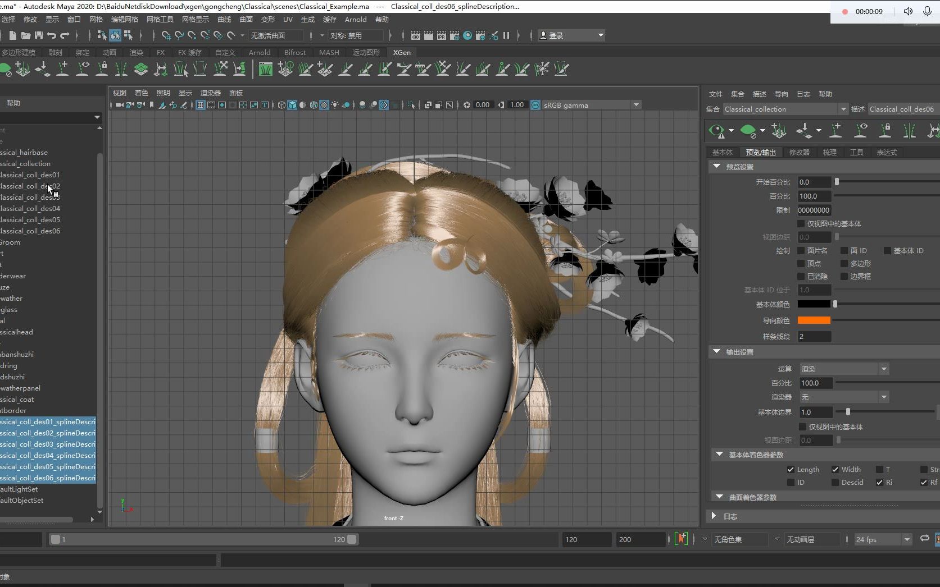Switch to the 修改器 tab in XGen
940x587 pixels.
coord(799,152)
